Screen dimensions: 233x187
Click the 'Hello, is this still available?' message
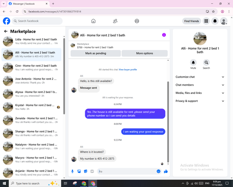96,81
